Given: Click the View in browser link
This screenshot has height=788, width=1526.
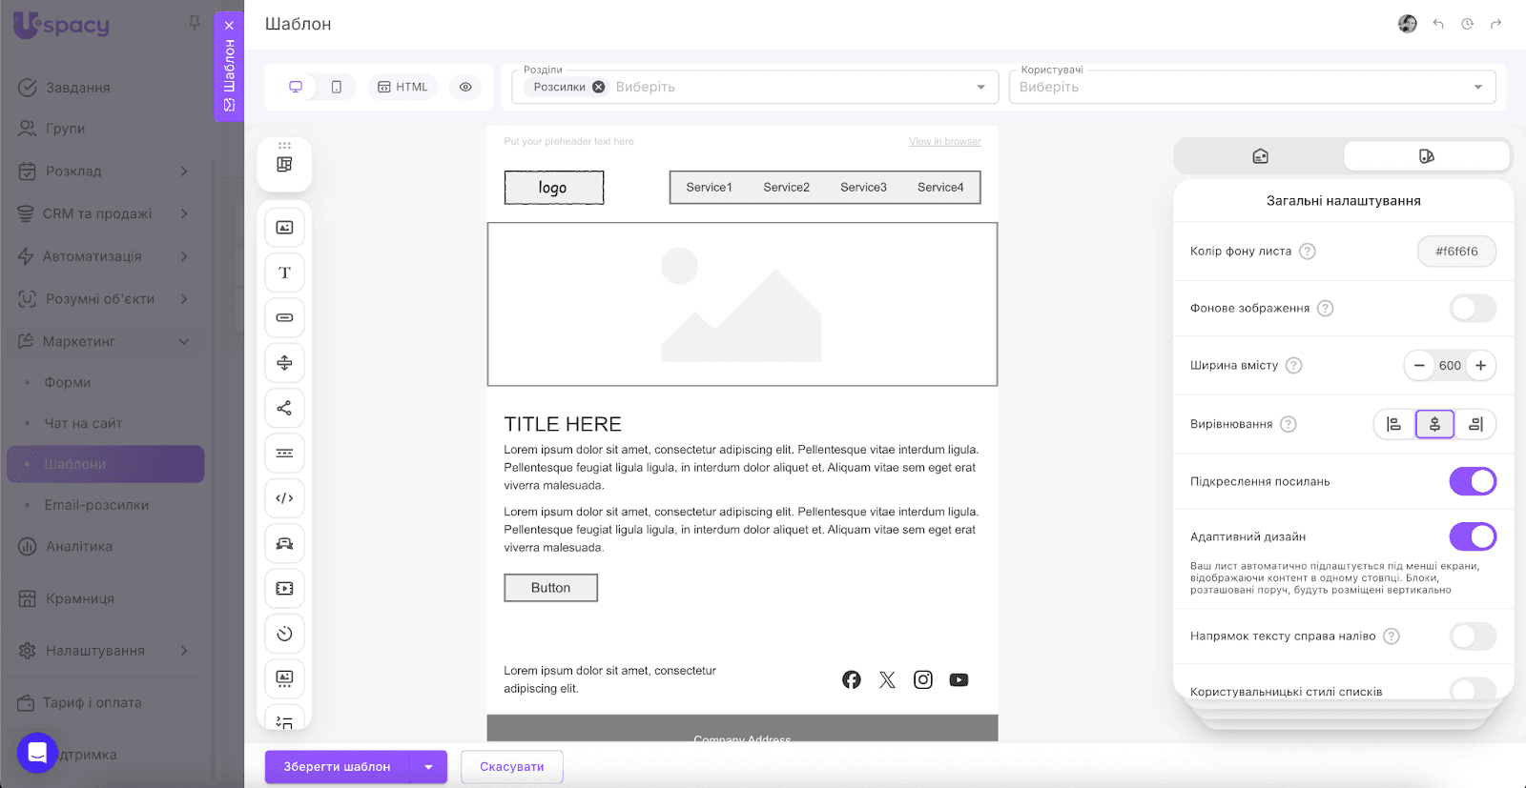Looking at the screenshot, I should [x=945, y=142].
